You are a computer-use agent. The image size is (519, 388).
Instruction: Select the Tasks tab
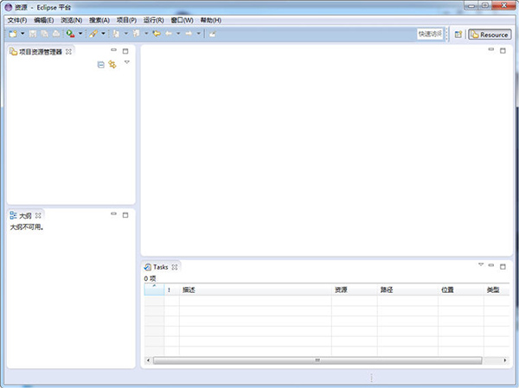coord(160,267)
